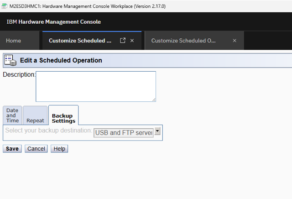The width and height of the screenshot is (292, 199).
Task: Cancel editing the scheduled operation
Action: (36, 149)
